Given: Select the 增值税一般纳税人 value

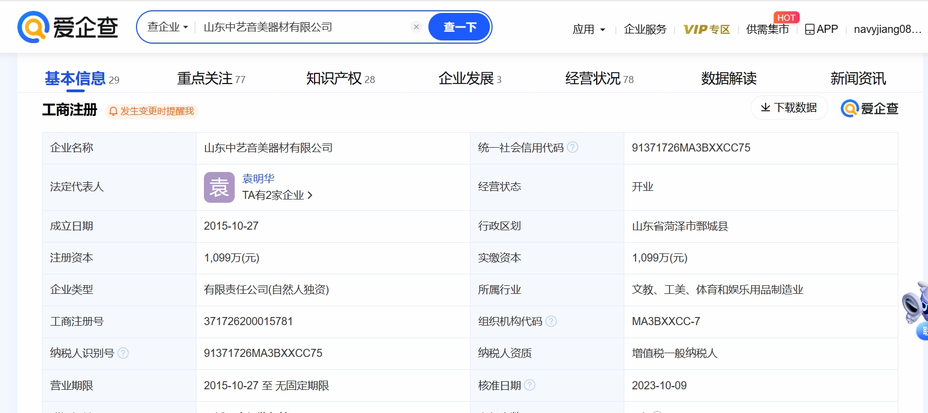Looking at the screenshot, I should pos(674,353).
